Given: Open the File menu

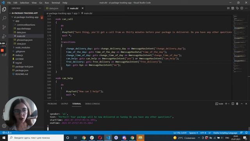Looking at the screenshot, I should 9,3.
